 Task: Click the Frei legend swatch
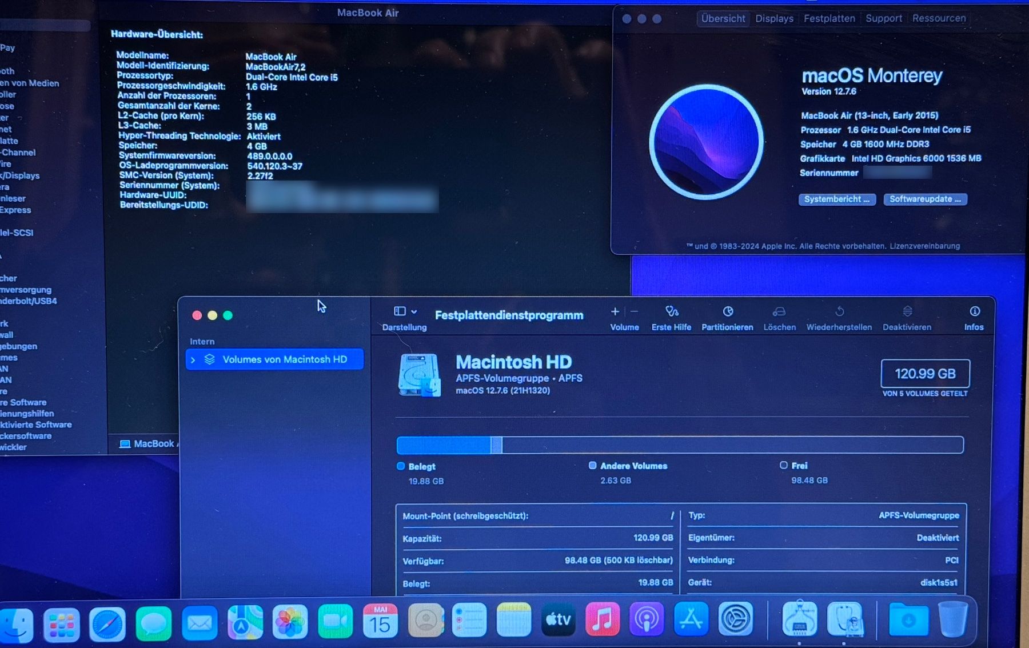click(784, 465)
